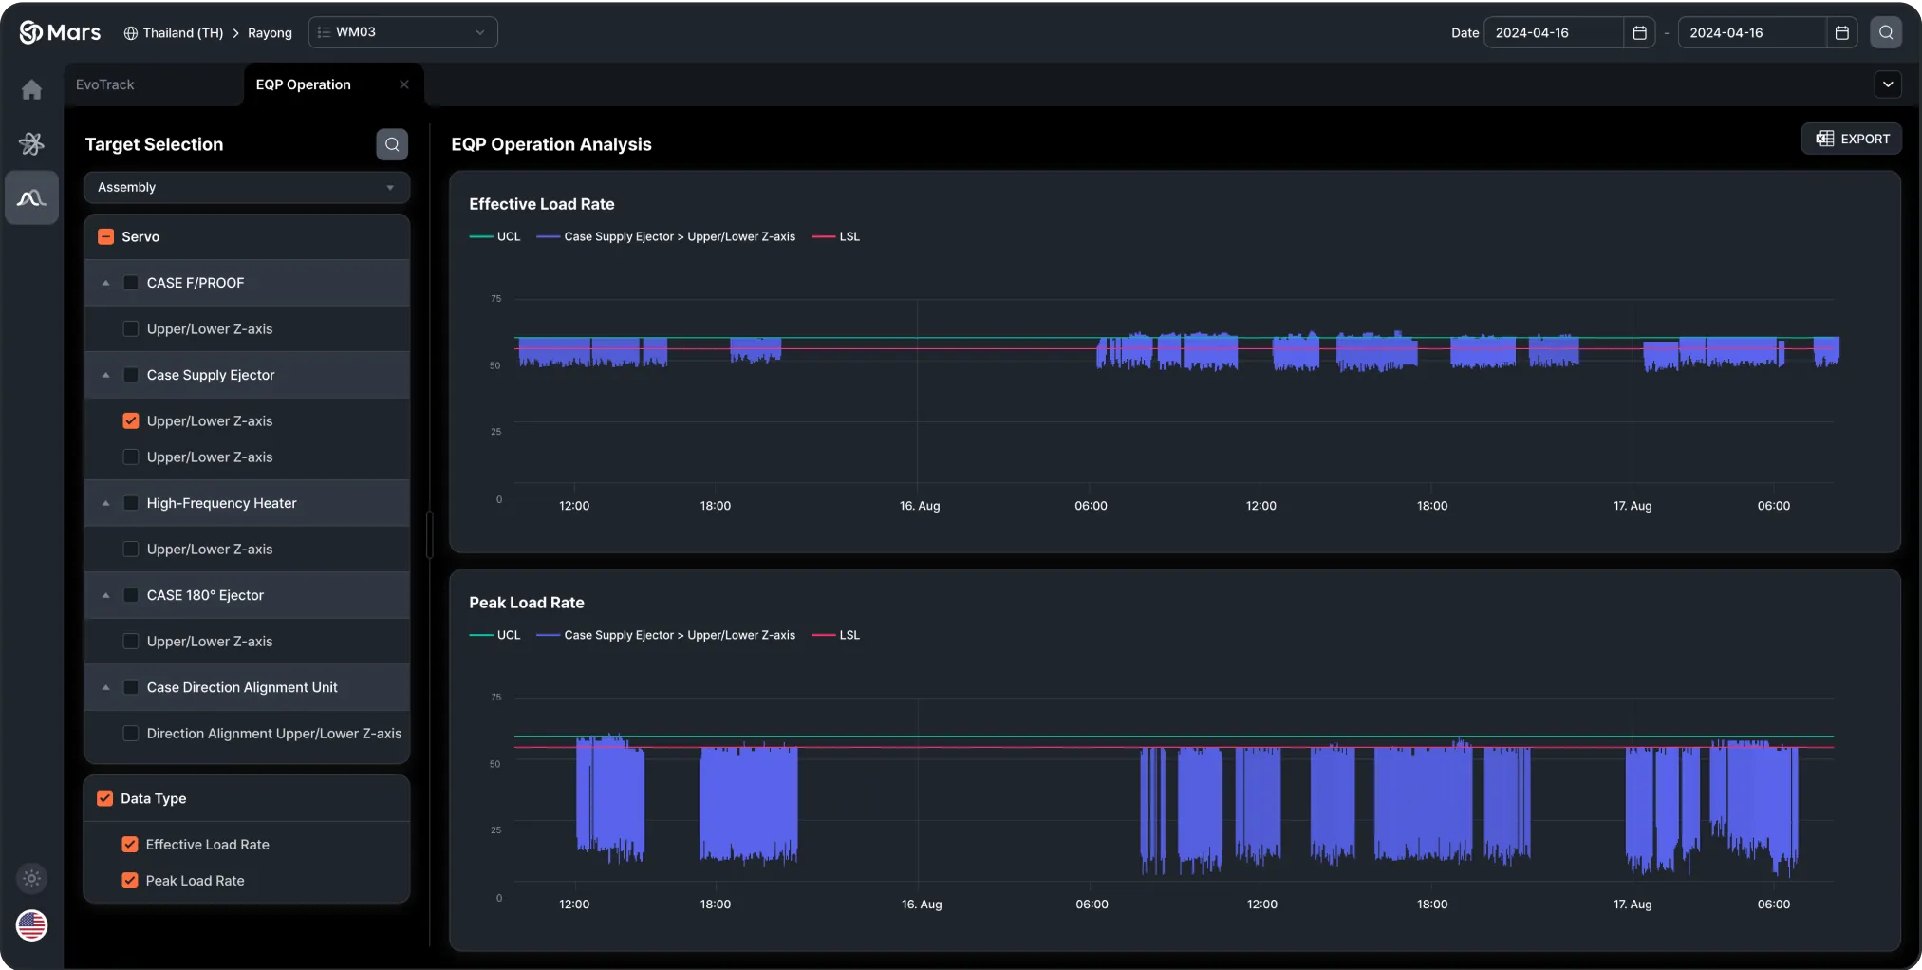The width and height of the screenshot is (1922, 970).
Task: Select the EQP Operation tab
Action: click(x=302, y=84)
